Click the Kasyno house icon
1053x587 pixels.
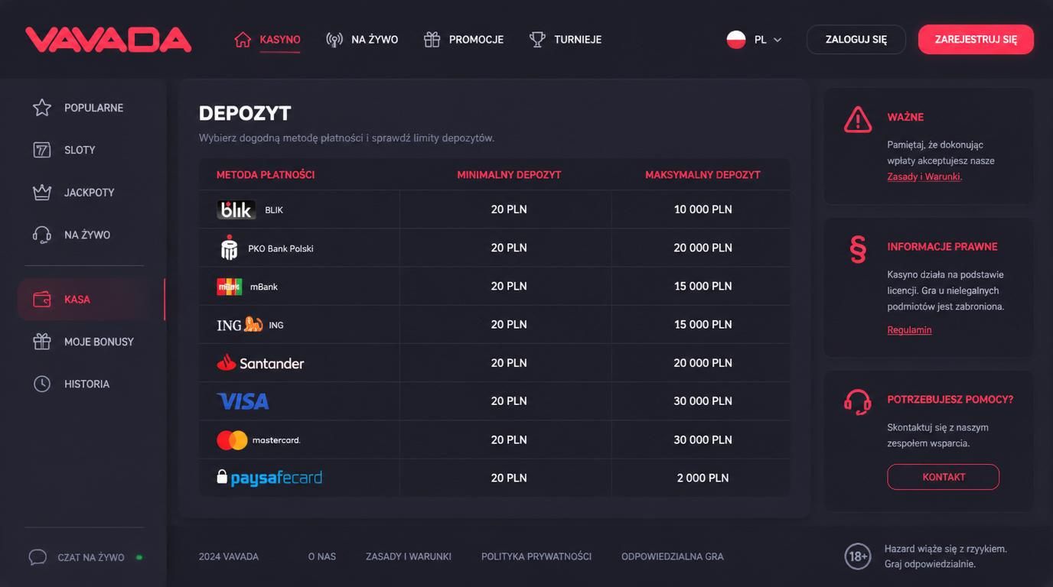(243, 40)
